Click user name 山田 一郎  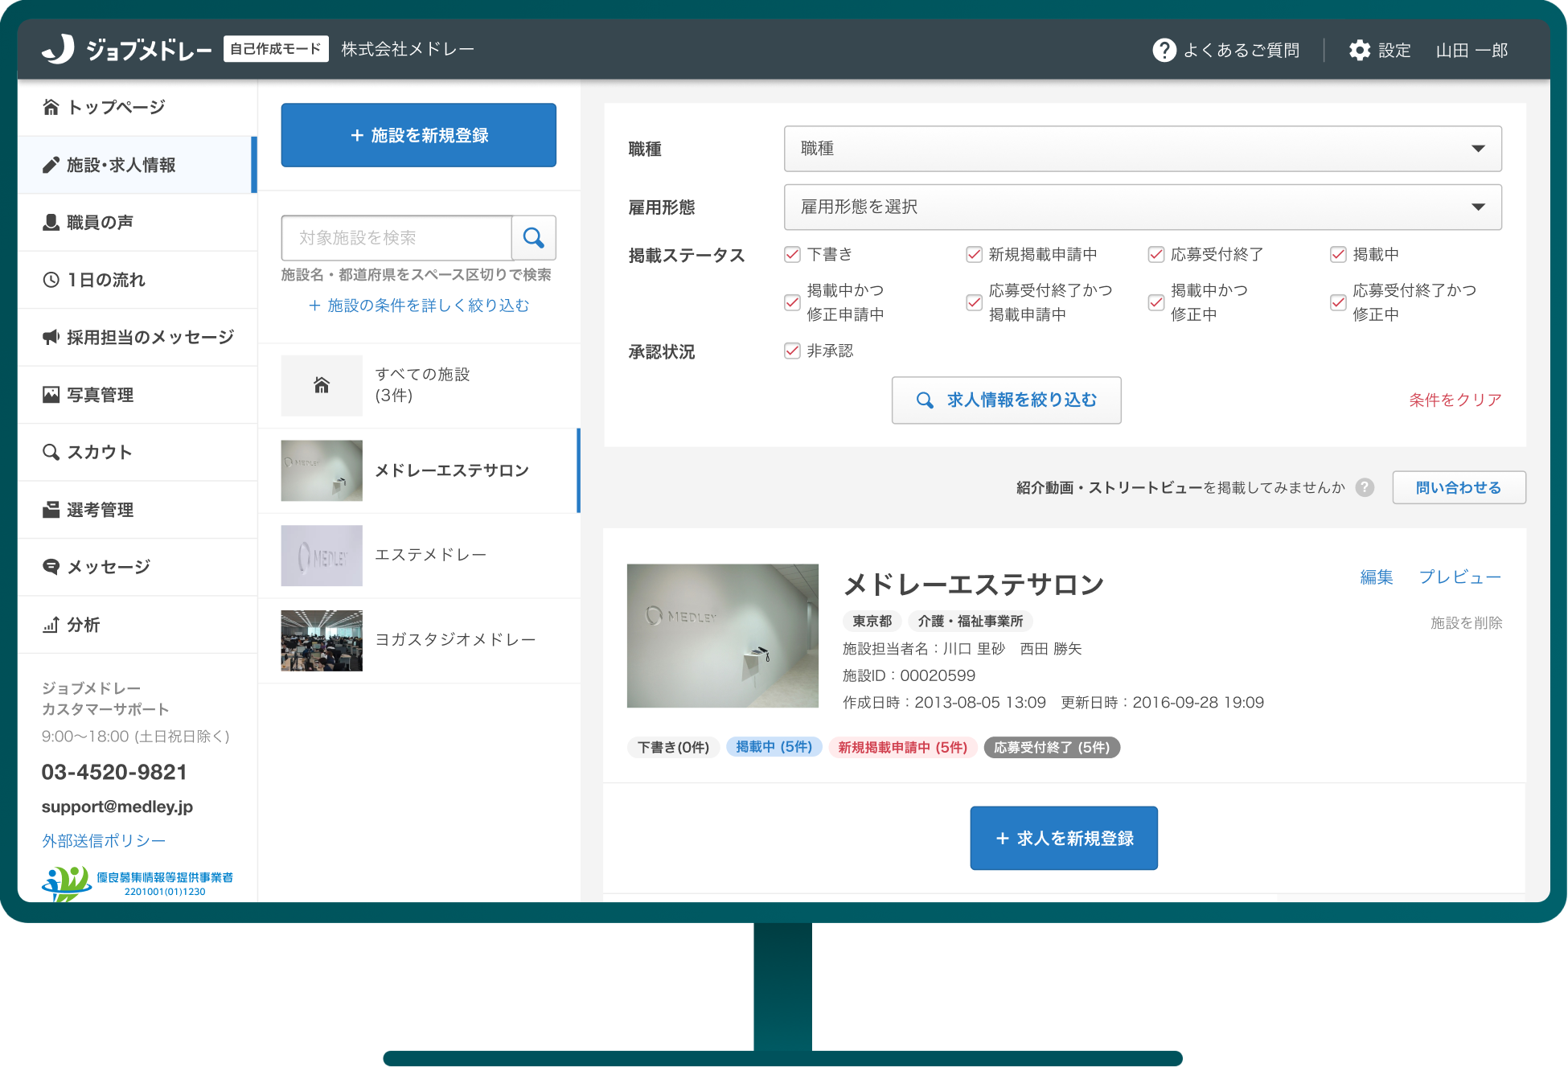pos(1472,50)
